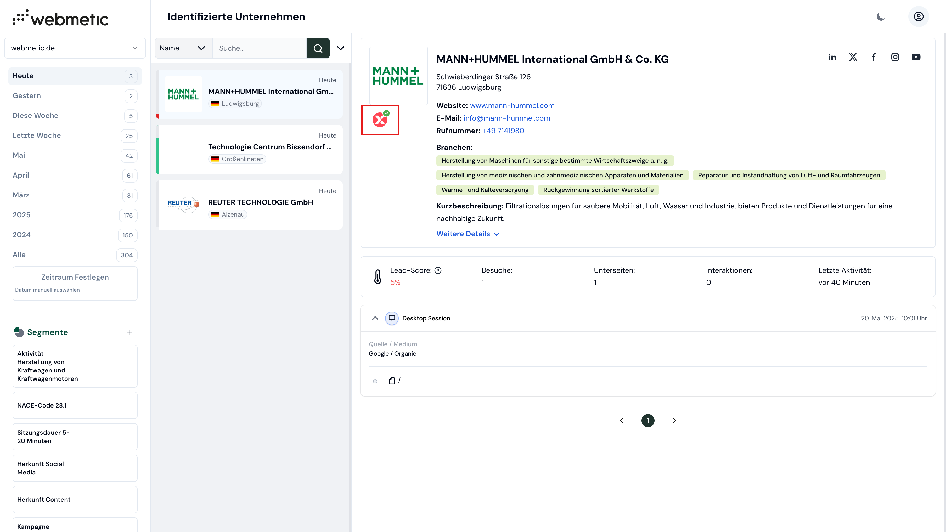Screen dimensions: 946x532
Task: Click the Rückgewinnung sortierter Werkstoffe tag
Action: pyautogui.click(x=598, y=190)
